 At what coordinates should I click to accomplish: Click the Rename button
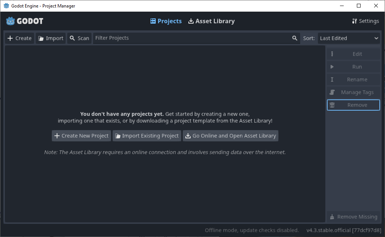click(353, 79)
